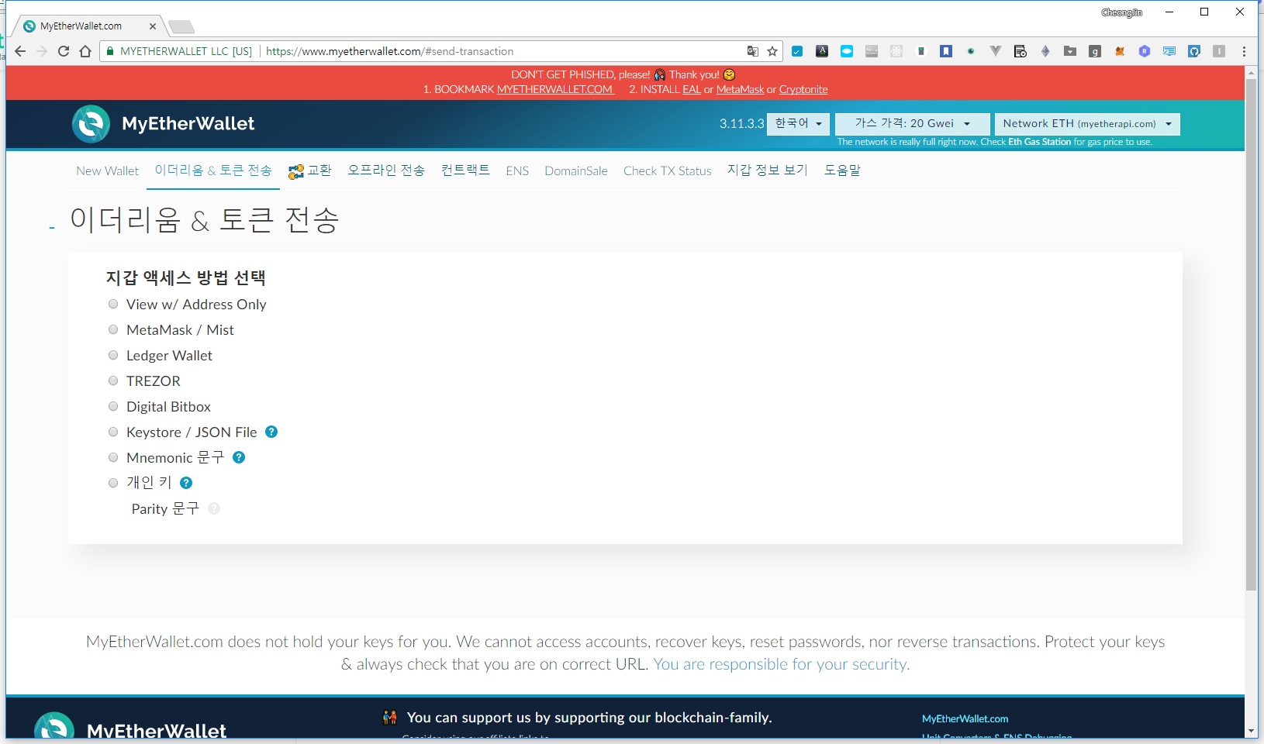Open the 도움말 tab
Viewport: 1264px width, 744px height.
tap(842, 170)
